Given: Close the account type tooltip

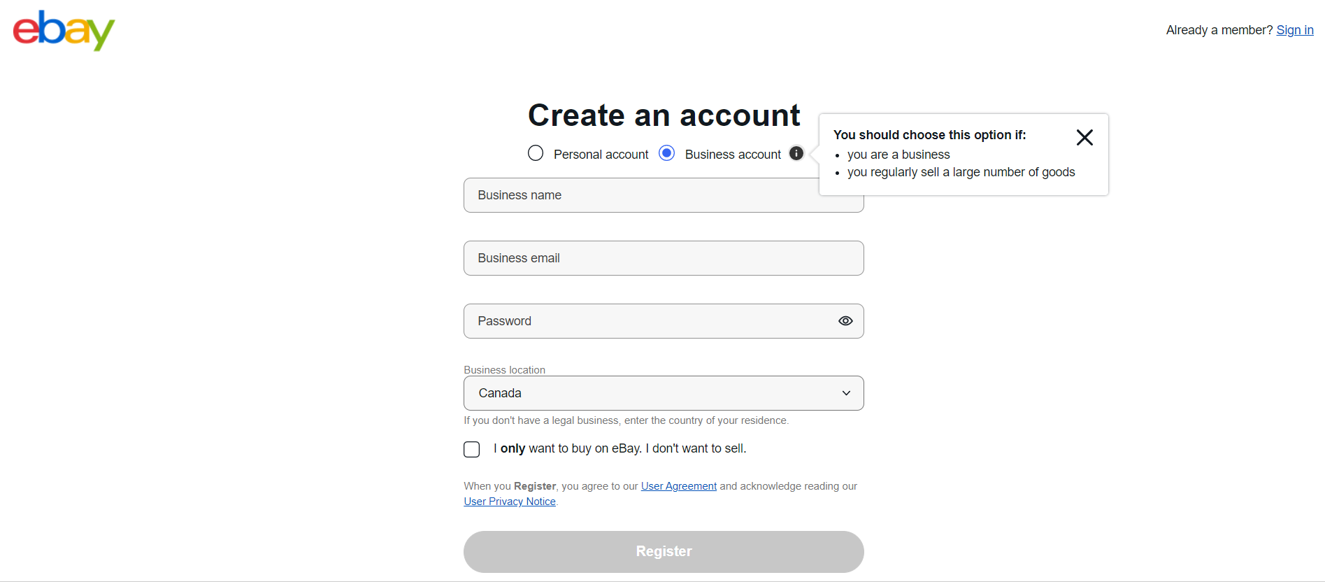Looking at the screenshot, I should coord(1084,137).
